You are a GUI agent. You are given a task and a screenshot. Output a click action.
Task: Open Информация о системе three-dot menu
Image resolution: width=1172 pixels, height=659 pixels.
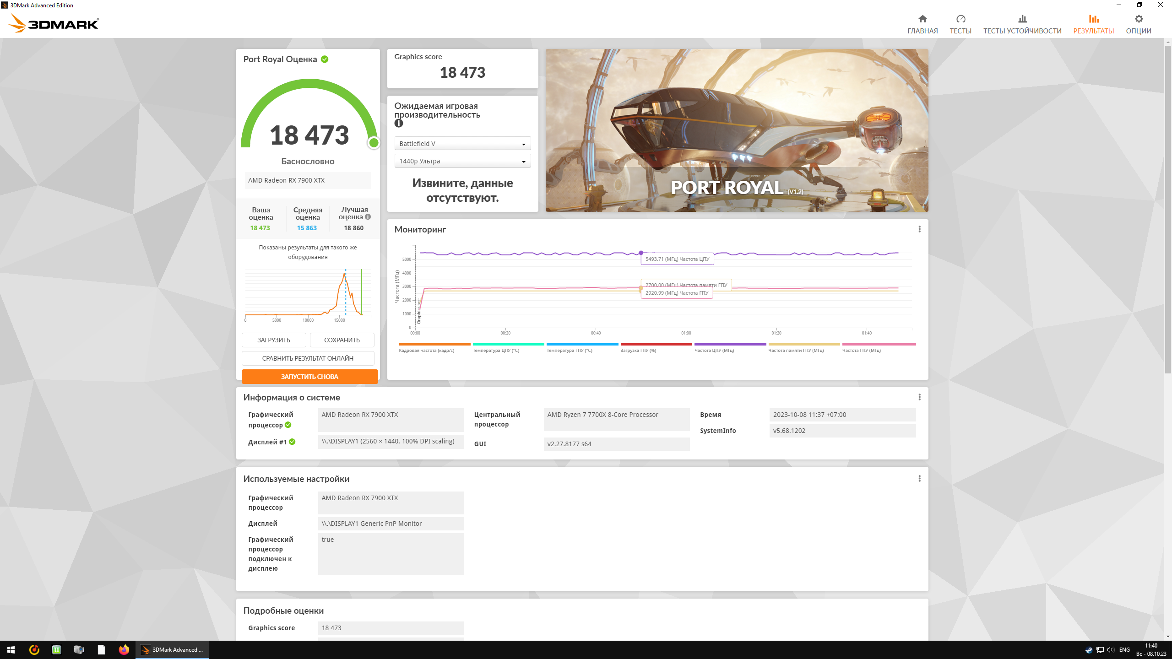pos(919,397)
